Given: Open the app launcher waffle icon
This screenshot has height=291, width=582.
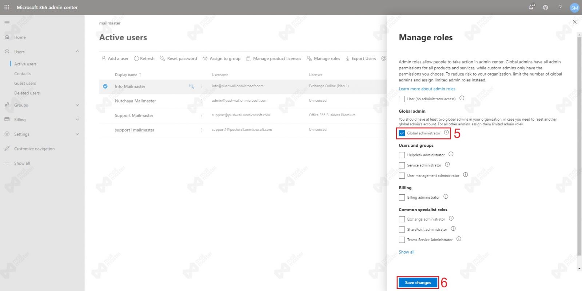Looking at the screenshot, I should coord(7,7).
